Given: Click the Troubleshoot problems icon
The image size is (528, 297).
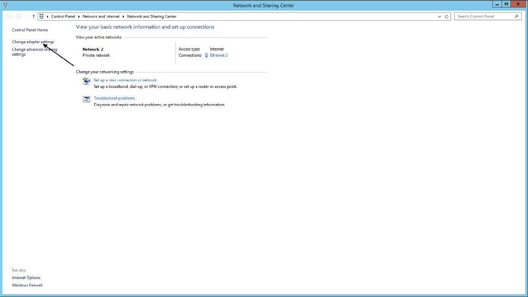Looking at the screenshot, I should pos(86,99).
